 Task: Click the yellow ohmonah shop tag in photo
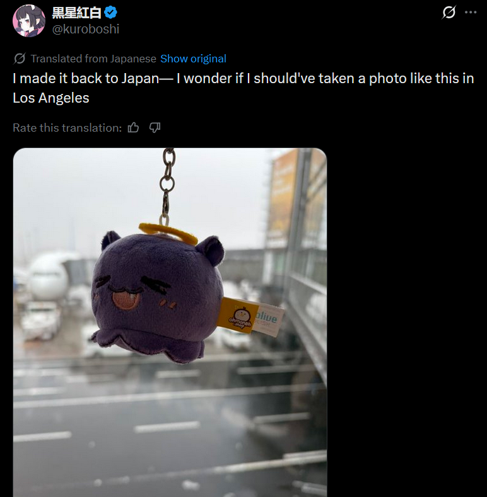[238, 316]
